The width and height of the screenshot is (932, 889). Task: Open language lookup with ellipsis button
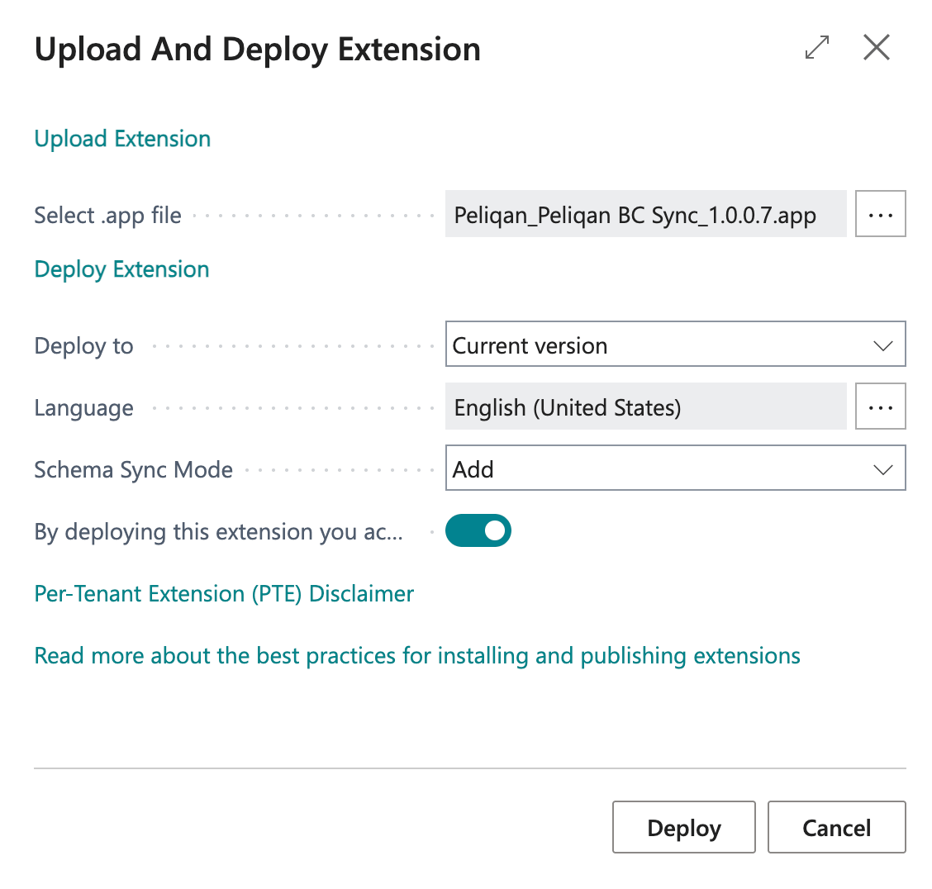880,406
